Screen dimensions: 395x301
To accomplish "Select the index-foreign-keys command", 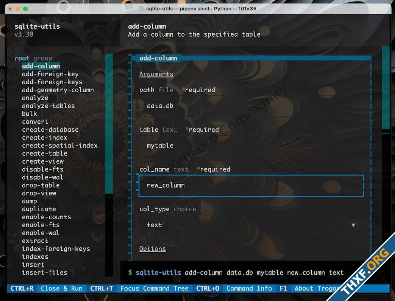I will (56, 249).
